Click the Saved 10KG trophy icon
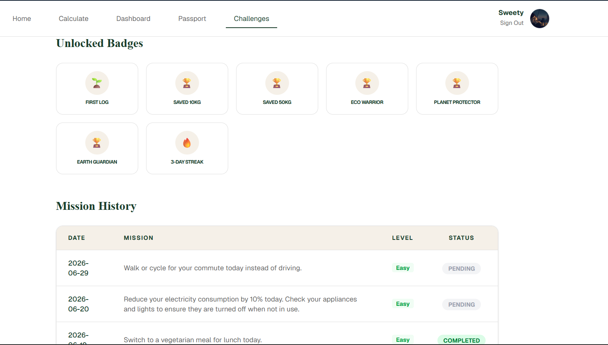The height and width of the screenshot is (345, 608). (187, 83)
